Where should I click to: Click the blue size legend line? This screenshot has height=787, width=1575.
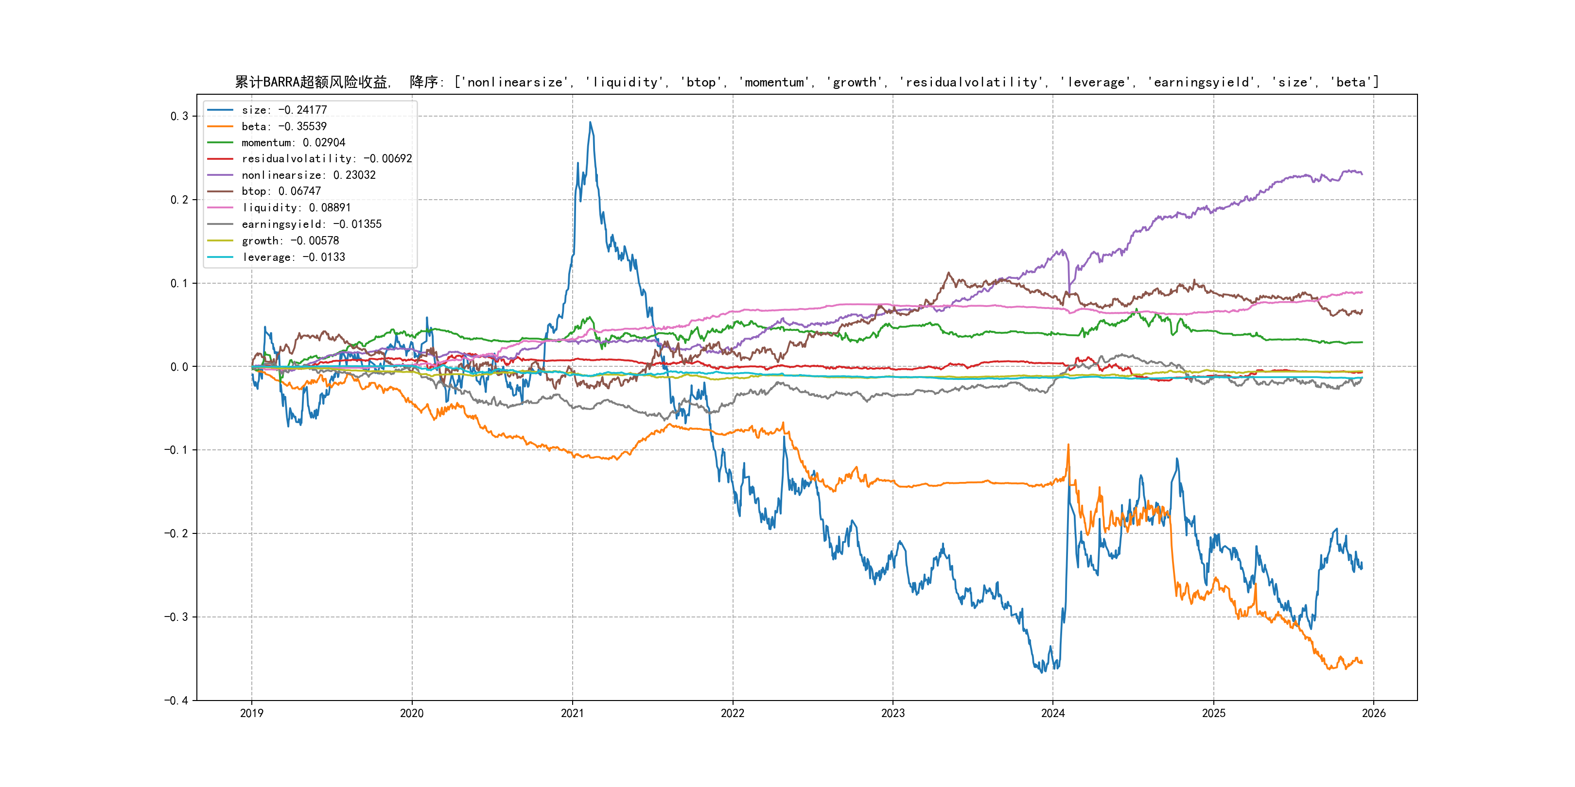tap(220, 110)
